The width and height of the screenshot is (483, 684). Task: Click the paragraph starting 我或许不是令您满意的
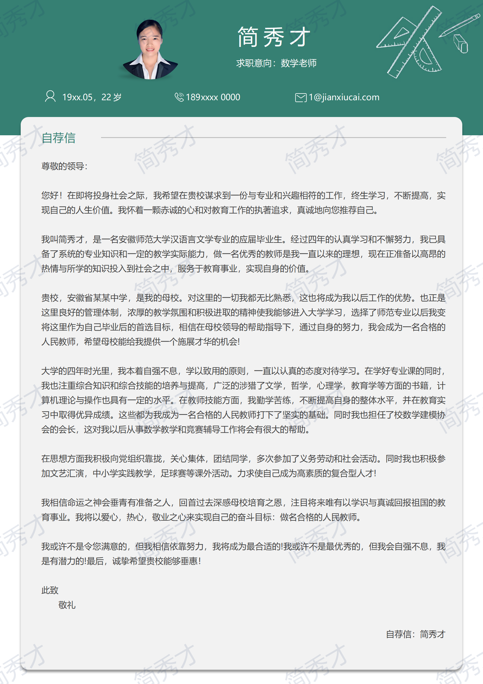pos(243,554)
